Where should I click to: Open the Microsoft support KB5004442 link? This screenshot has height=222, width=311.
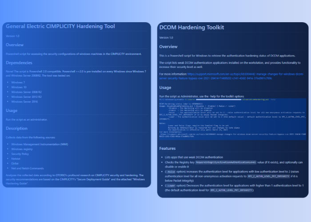pyautogui.click(x=231, y=76)
